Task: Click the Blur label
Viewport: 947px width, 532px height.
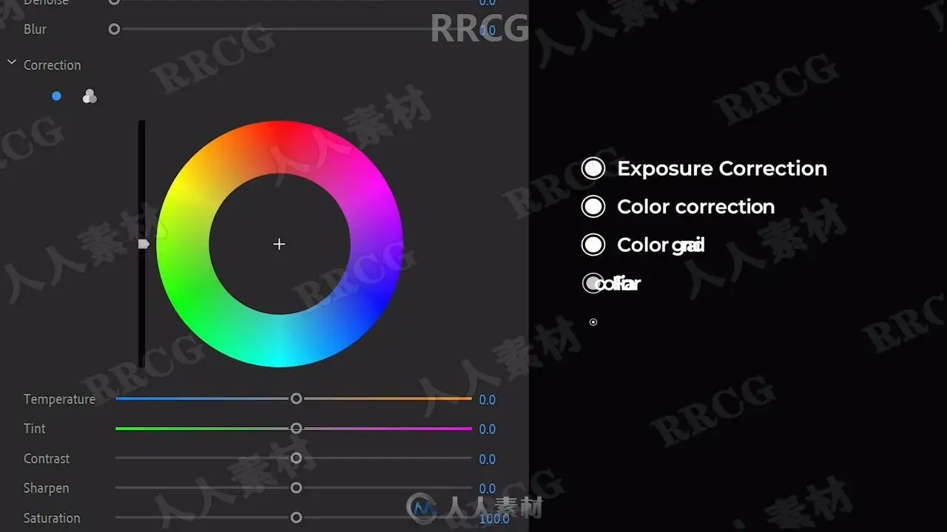Action: [35, 30]
